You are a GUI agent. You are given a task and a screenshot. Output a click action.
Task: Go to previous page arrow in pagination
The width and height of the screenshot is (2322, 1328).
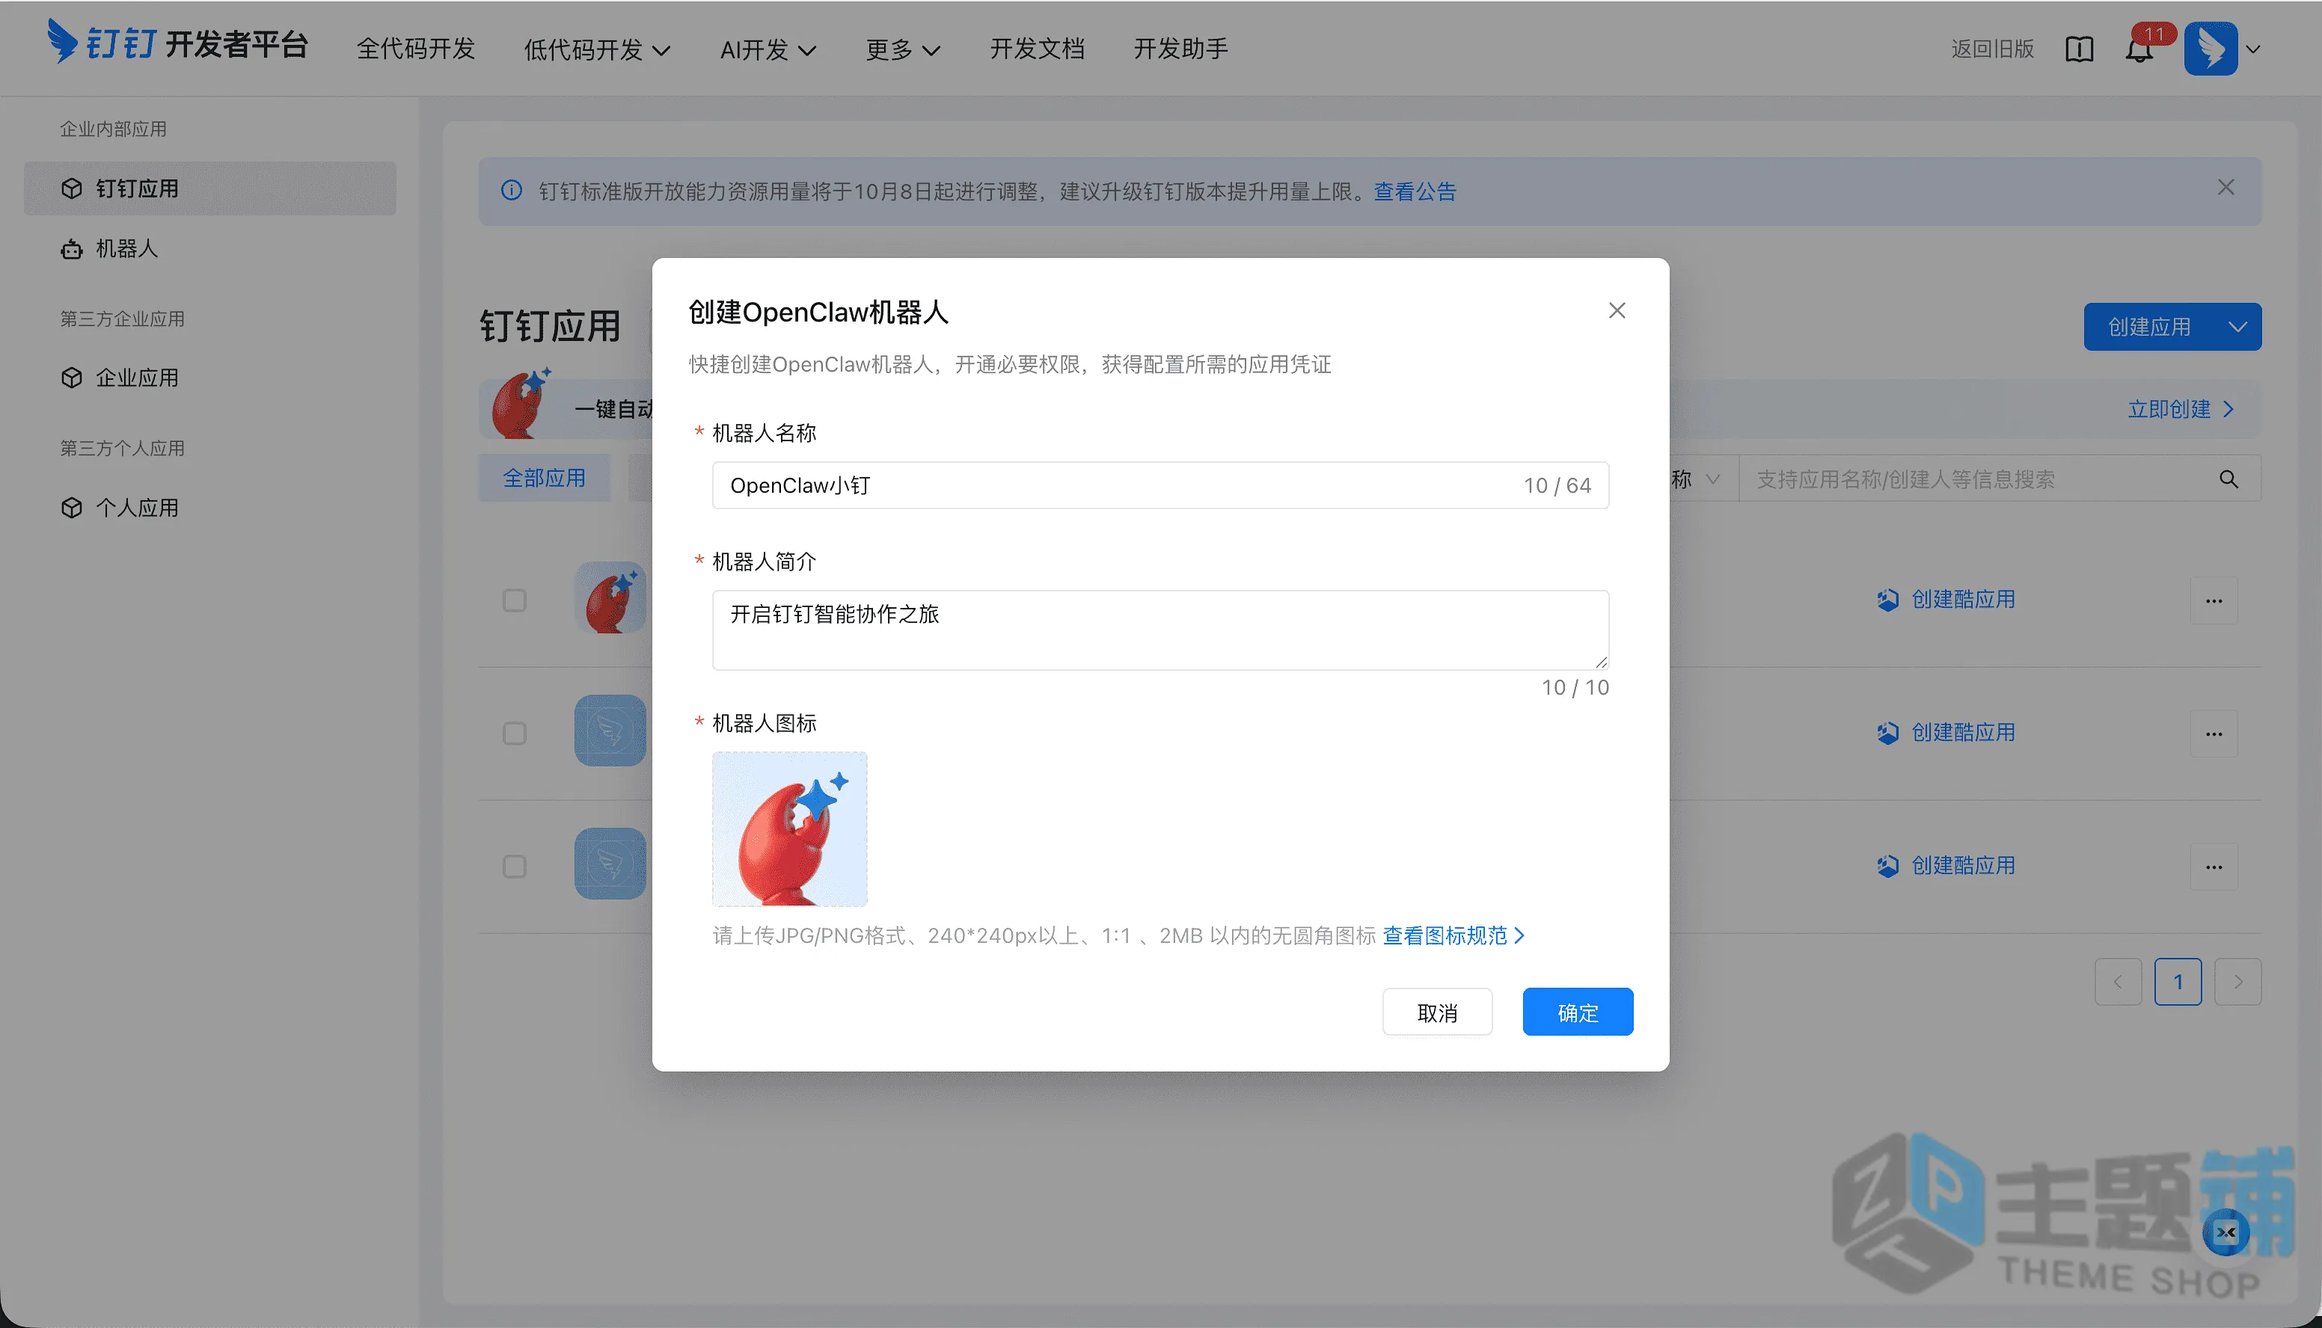[x=2118, y=981]
